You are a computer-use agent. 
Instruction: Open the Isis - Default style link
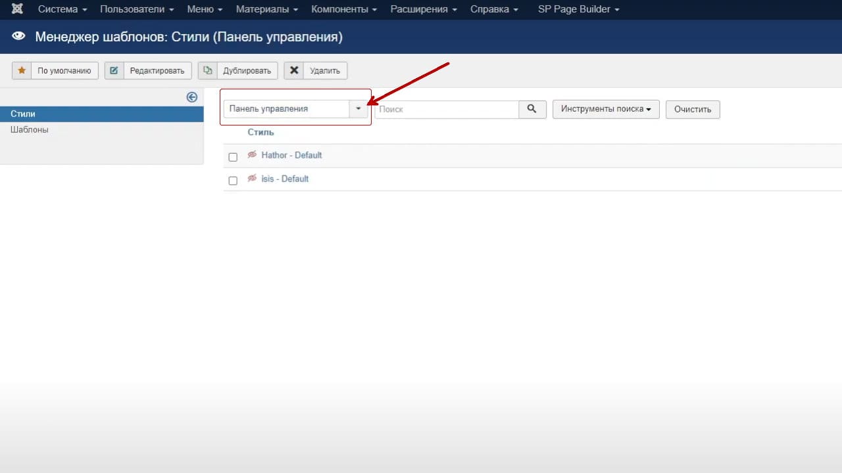(285, 179)
